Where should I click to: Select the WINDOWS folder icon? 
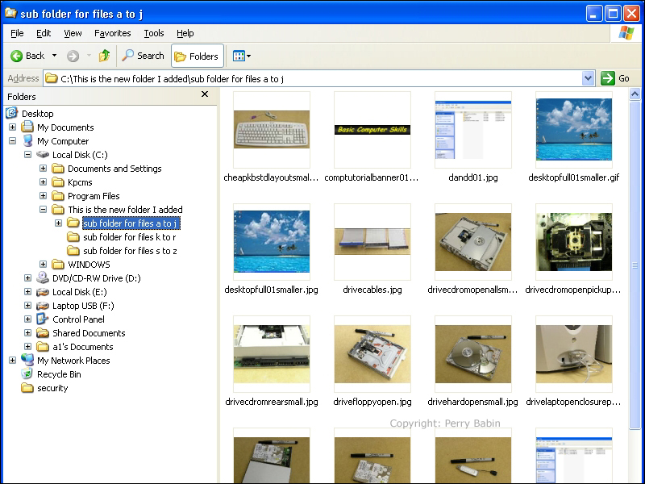[58, 265]
